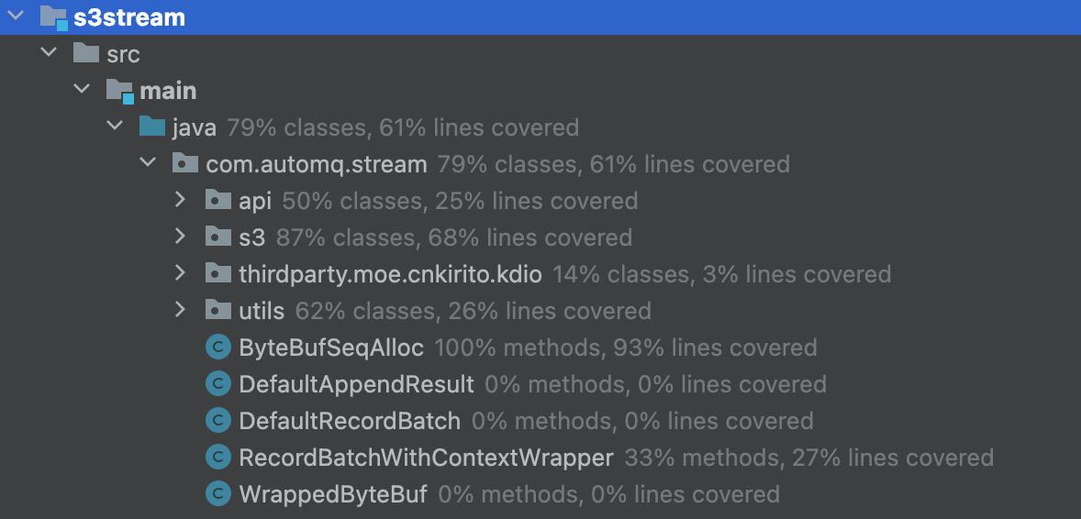Collapse the s3stream root chevron
This screenshot has width=1081, height=519.
point(16,16)
